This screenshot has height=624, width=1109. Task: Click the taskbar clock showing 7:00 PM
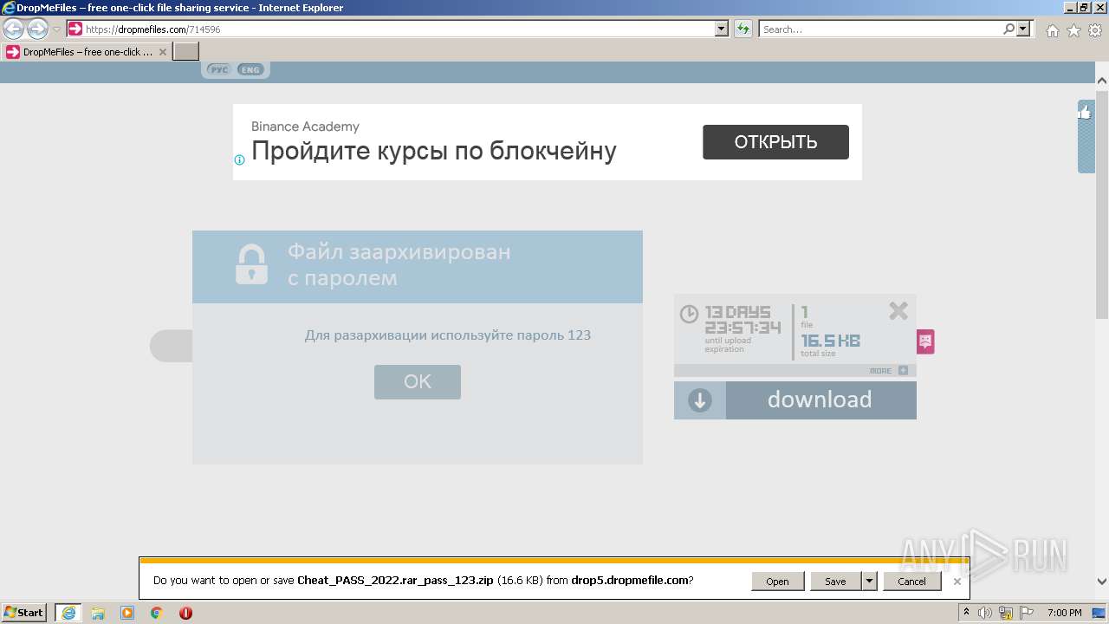pyautogui.click(x=1064, y=613)
